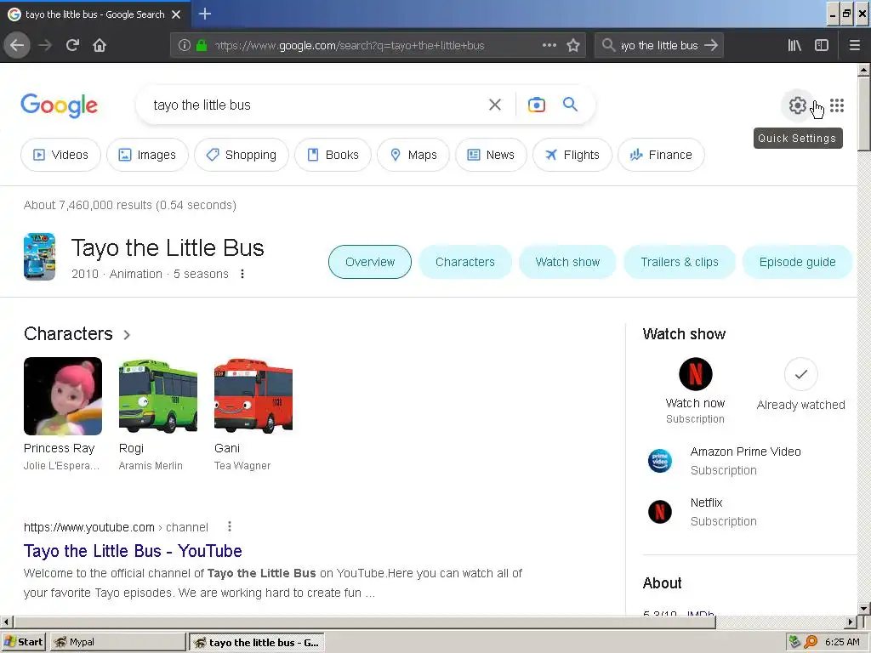
Task: Reload the current page
Action: click(x=72, y=45)
